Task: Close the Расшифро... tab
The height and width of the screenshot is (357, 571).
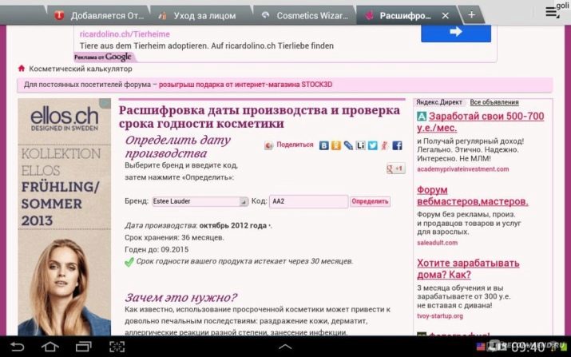Action: (446, 15)
